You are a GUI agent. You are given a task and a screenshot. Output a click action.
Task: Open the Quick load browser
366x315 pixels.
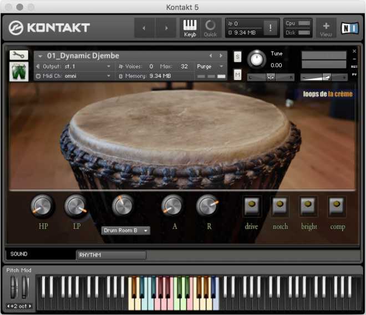(210, 28)
